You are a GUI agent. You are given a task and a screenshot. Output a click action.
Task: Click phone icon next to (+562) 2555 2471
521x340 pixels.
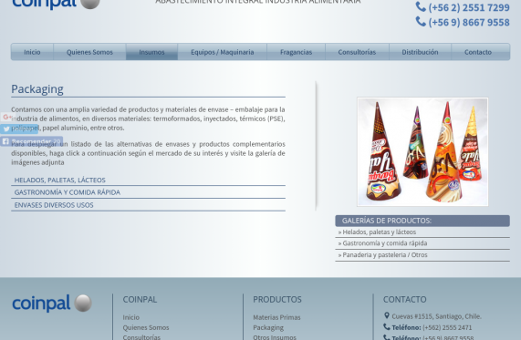[387, 327]
